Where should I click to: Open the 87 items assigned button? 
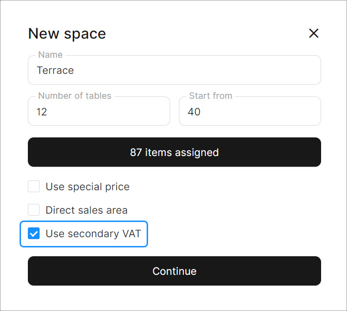pyautogui.click(x=174, y=152)
